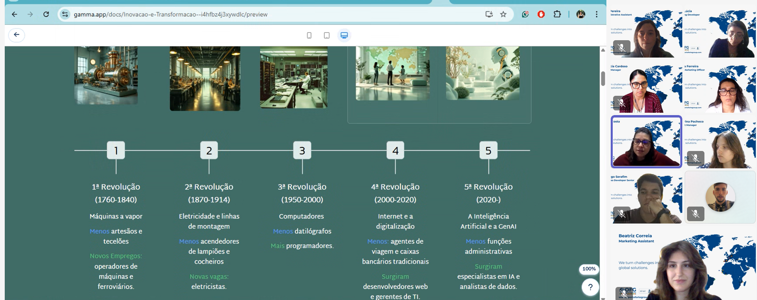Select Beatriz Correia's video tile
Viewport: 757px width, 300px height.
[683, 263]
